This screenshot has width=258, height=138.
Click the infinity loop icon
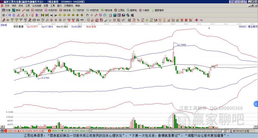(x=201, y=20)
